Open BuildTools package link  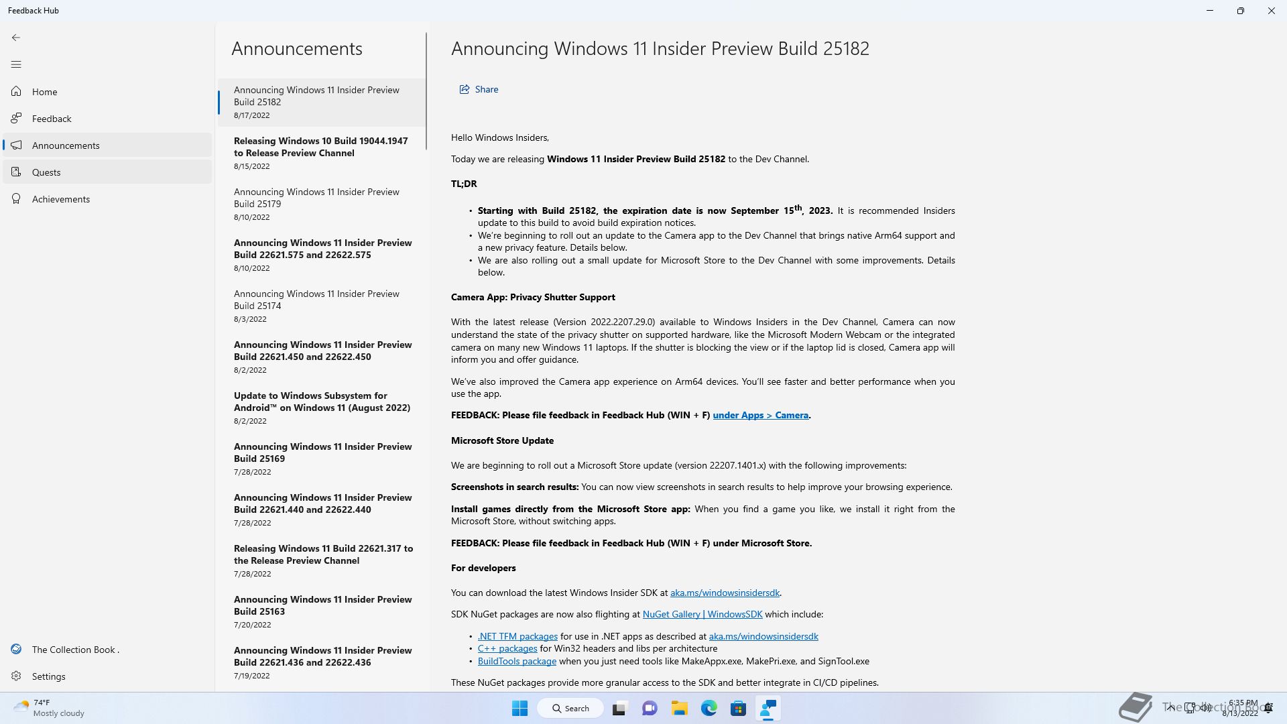(x=517, y=661)
